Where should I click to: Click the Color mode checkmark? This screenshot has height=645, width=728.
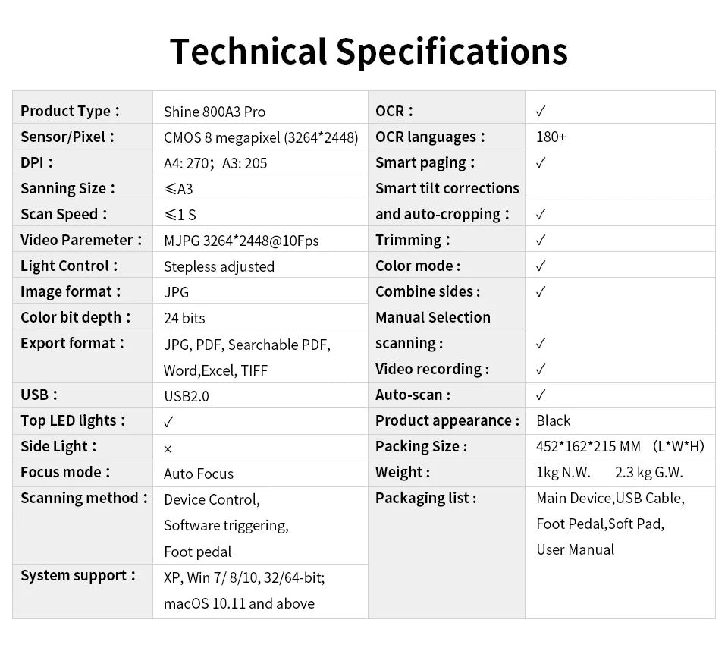[x=540, y=266]
